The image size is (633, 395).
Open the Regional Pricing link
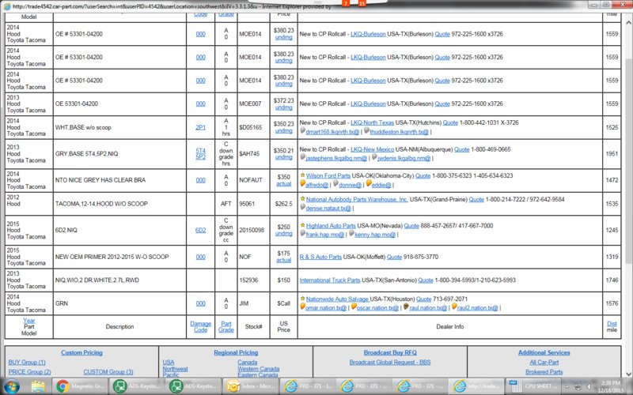coord(236,352)
